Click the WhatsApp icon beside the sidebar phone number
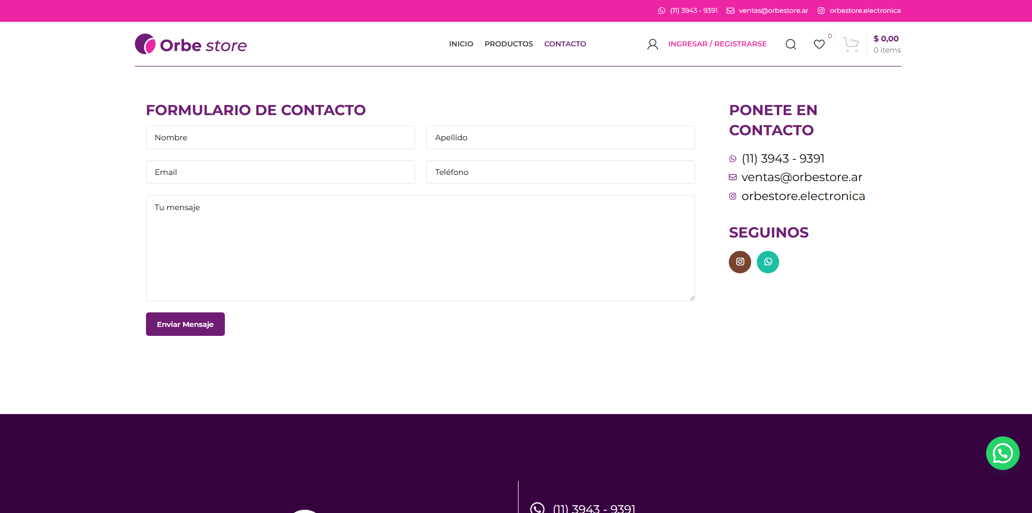 coord(733,159)
